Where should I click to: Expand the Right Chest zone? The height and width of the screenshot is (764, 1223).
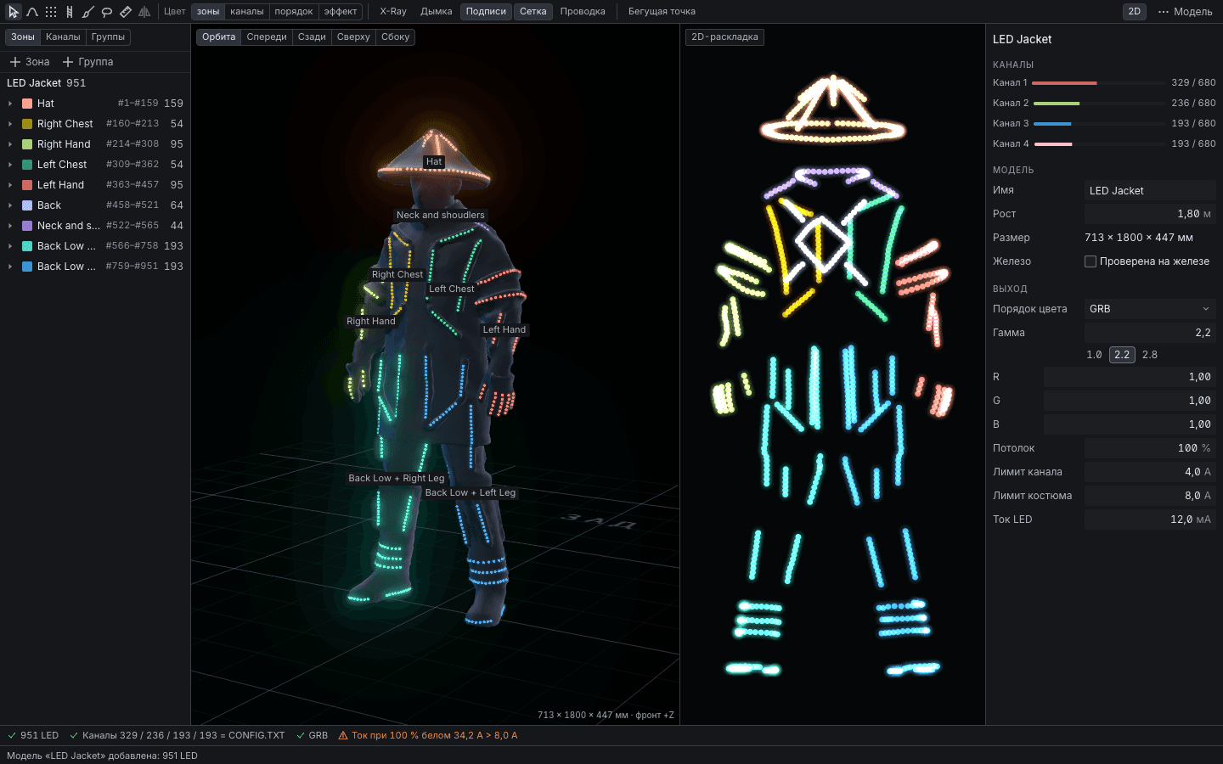click(10, 124)
